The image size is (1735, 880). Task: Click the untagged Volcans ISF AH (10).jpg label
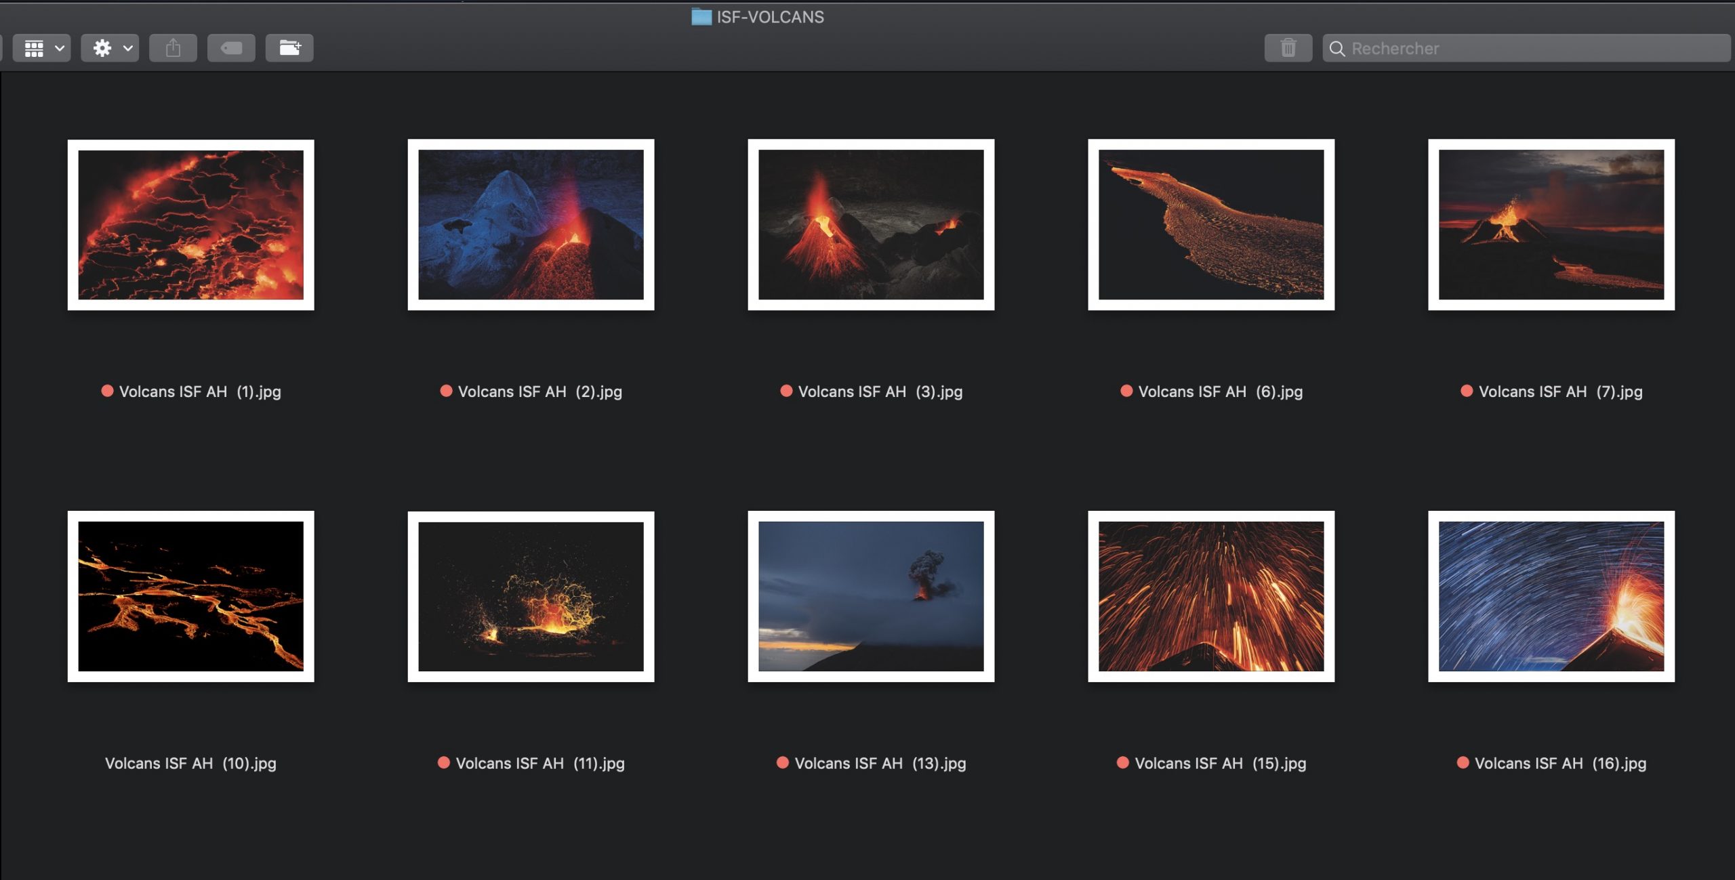190,763
